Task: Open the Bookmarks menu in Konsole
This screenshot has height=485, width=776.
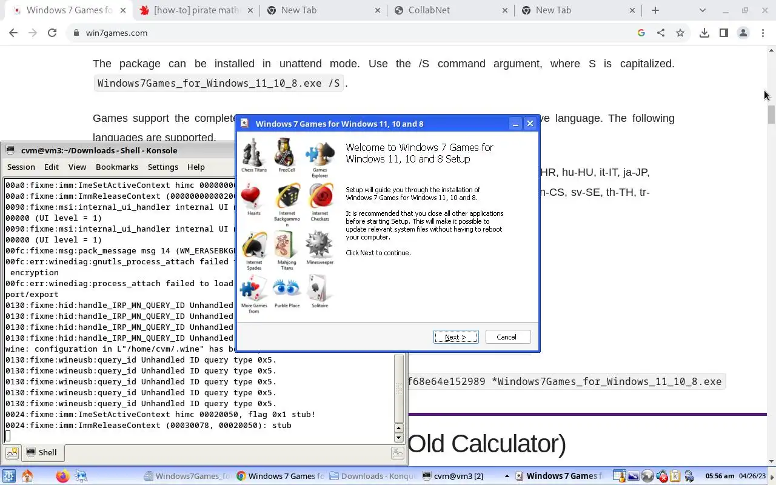Action: [117, 167]
